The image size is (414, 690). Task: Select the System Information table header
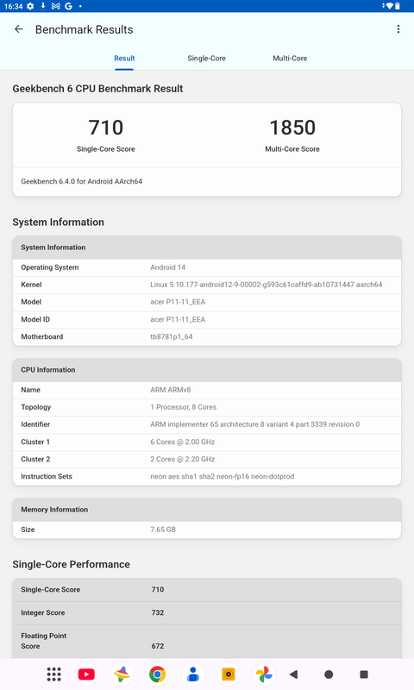point(207,248)
